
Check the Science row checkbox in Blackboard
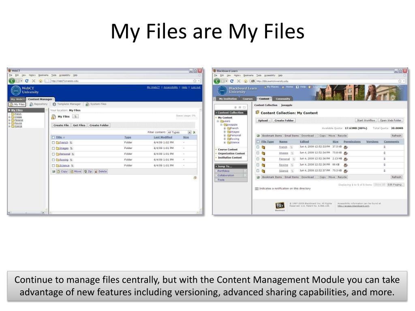pos(258,171)
